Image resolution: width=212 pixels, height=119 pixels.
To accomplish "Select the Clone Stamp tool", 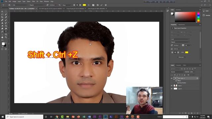I will click(2, 23).
